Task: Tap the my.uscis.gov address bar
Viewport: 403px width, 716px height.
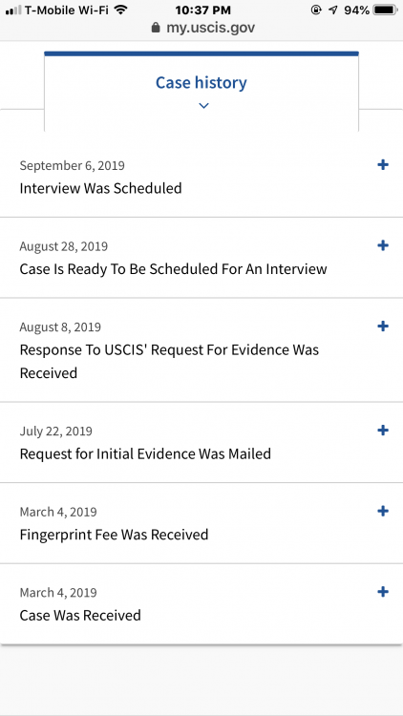Action: pyautogui.click(x=203, y=28)
